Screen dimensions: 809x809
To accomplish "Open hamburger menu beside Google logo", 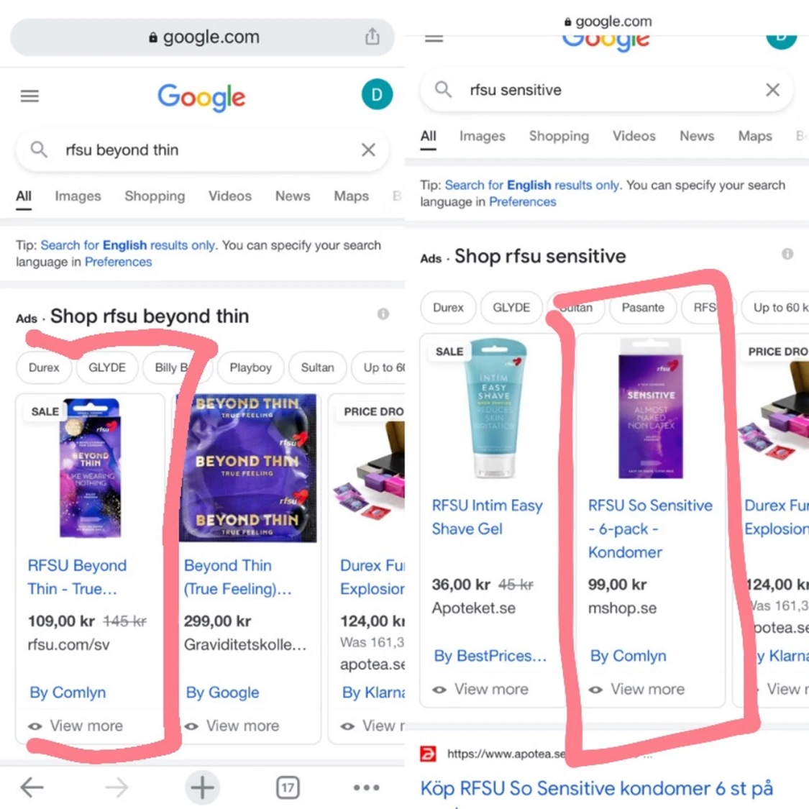I will click(29, 96).
